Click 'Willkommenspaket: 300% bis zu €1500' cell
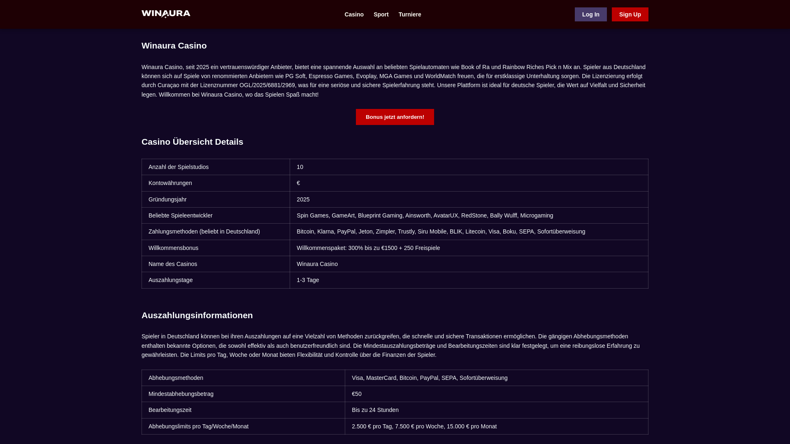The width and height of the screenshot is (790, 444). 469,248
